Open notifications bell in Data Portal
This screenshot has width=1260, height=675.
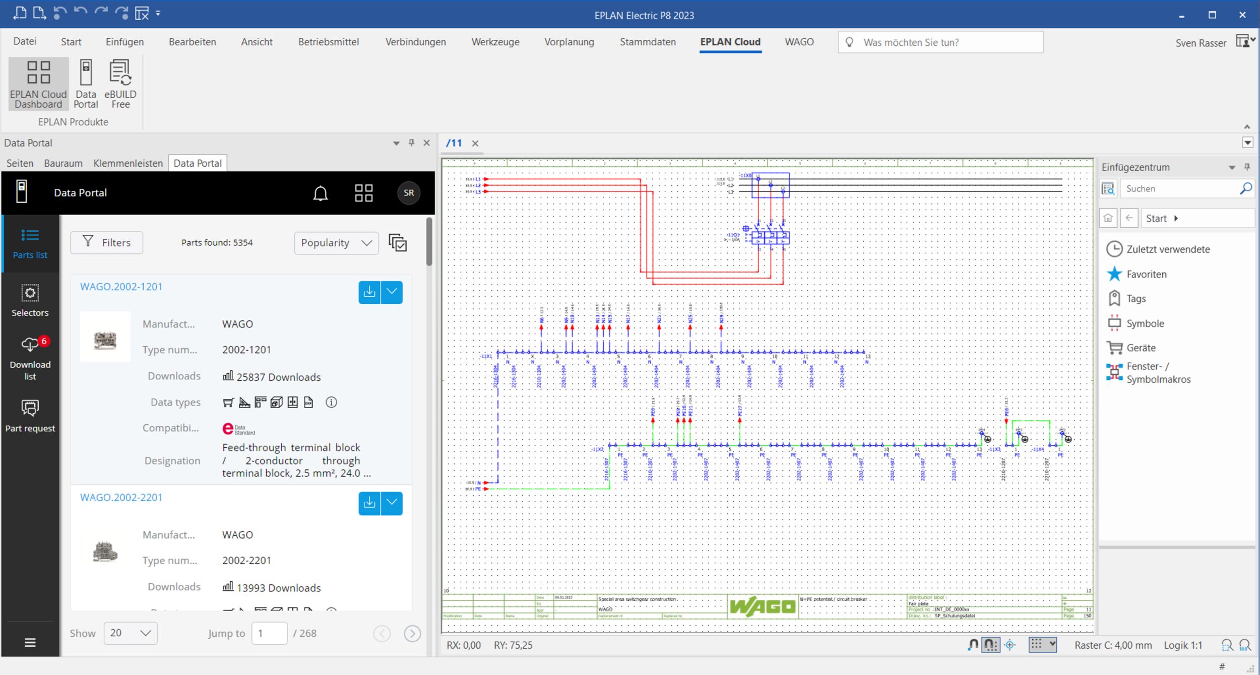tap(321, 193)
